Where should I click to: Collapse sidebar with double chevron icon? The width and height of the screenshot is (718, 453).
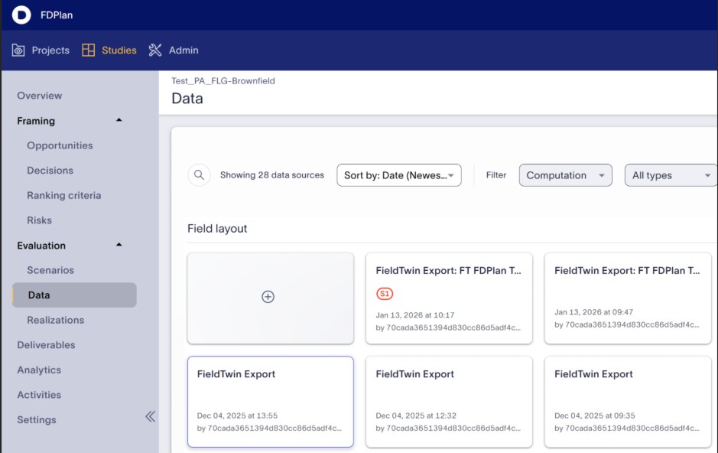click(150, 416)
